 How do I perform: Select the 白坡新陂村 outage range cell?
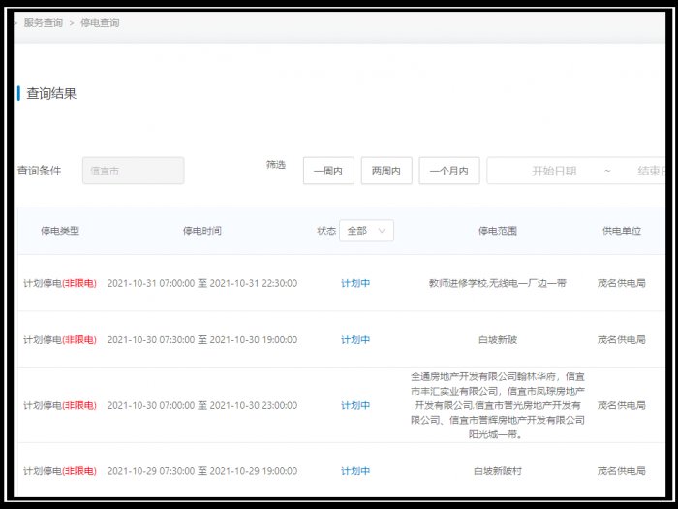click(x=498, y=471)
